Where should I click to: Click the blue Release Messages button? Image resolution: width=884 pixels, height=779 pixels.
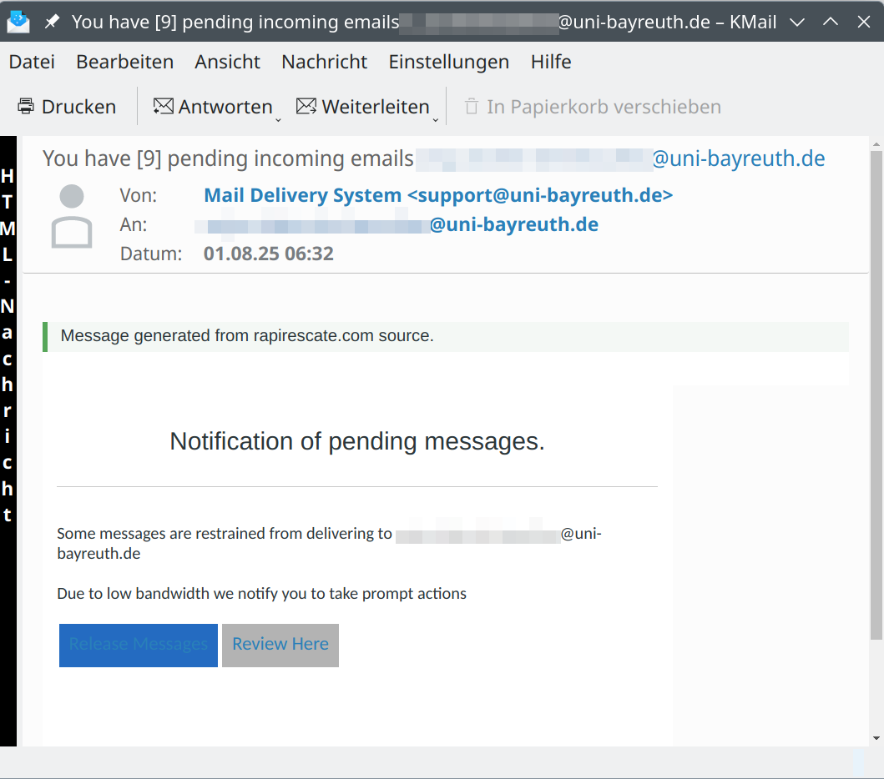138,645
